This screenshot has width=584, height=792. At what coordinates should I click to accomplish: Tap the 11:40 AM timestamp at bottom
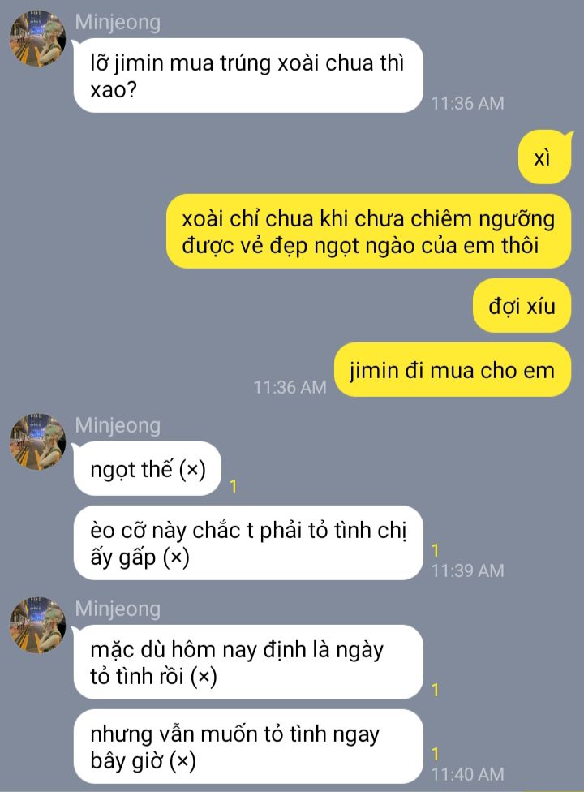[x=467, y=774]
